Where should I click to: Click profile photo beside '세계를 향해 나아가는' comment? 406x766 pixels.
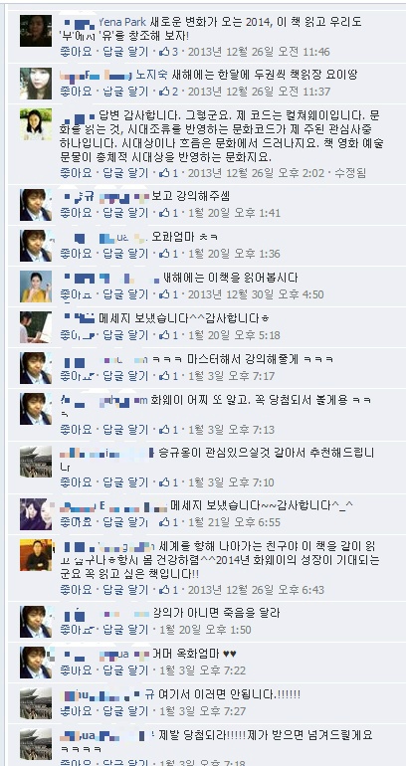[x=36, y=555]
